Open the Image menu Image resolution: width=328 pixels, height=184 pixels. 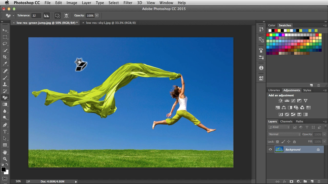click(x=72, y=3)
